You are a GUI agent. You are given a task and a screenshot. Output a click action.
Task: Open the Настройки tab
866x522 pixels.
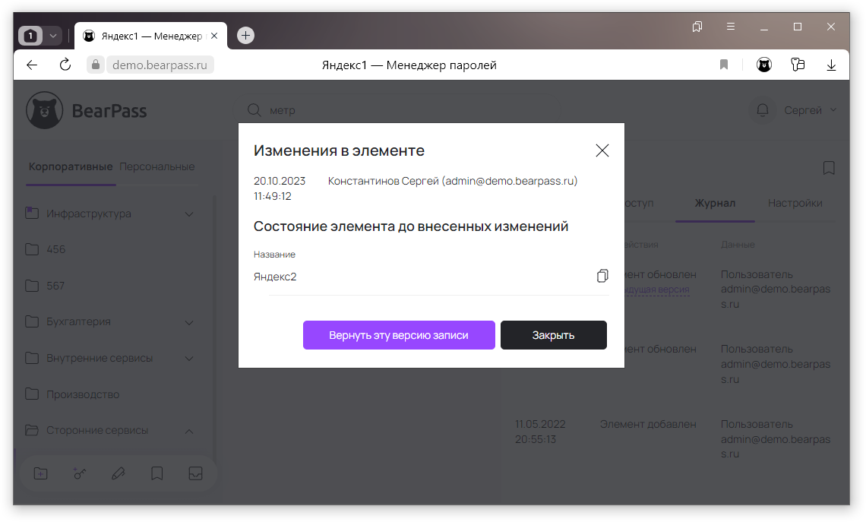point(795,203)
